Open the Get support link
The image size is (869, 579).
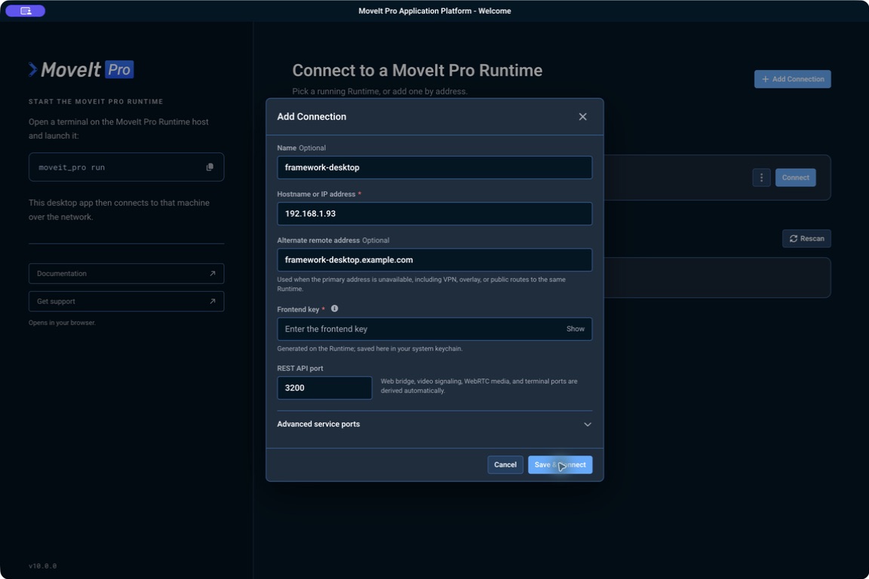[x=127, y=301]
